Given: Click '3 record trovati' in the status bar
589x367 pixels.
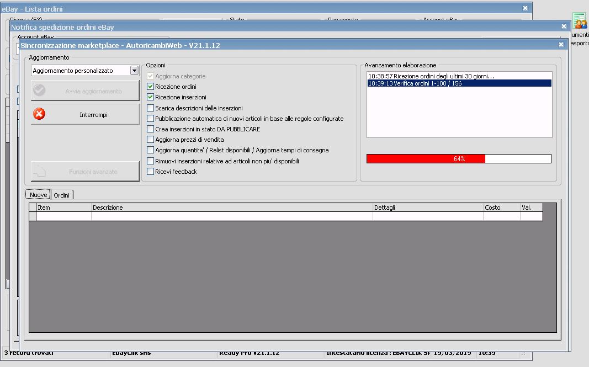Looking at the screenshot, I should click(x=29, y=353).
